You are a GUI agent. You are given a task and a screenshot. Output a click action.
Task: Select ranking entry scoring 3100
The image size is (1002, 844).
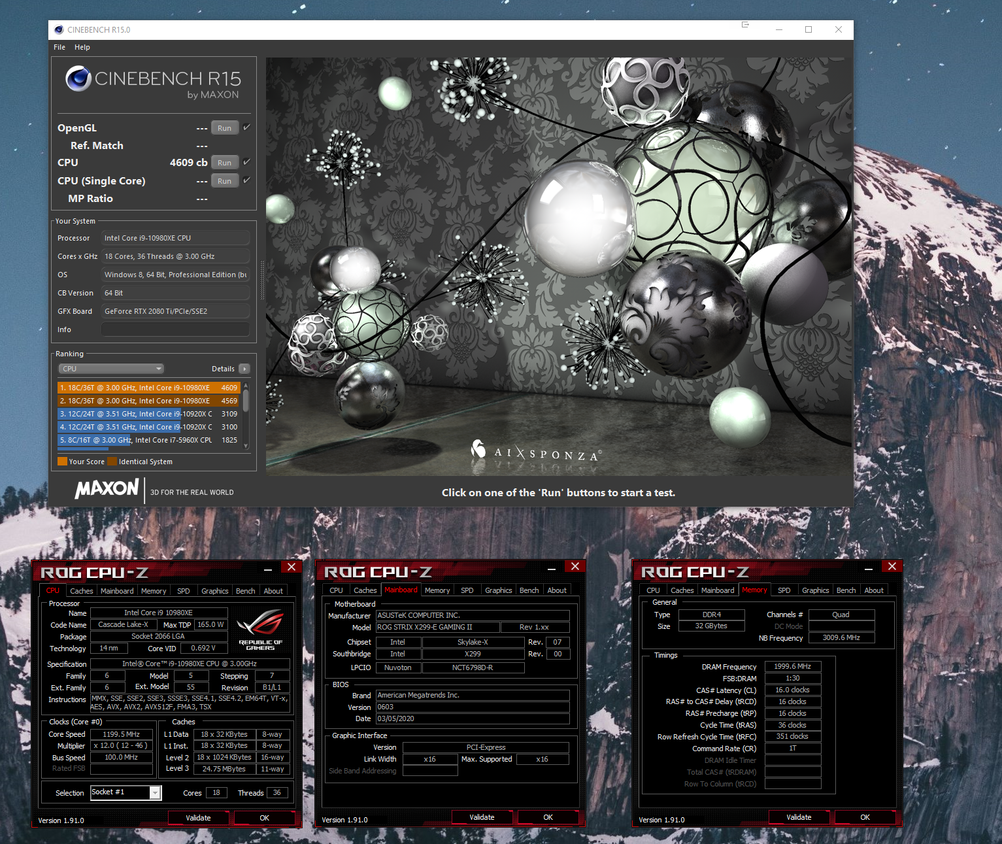149,427
